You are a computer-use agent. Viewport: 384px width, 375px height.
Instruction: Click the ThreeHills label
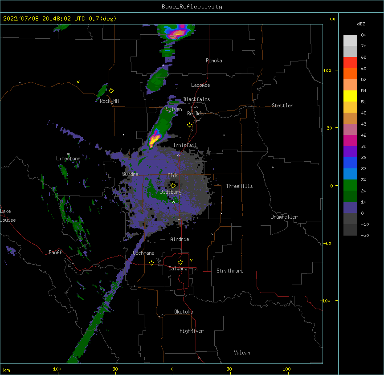pos(239,186)
